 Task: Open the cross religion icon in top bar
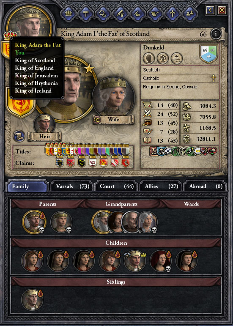coord(172,14)
